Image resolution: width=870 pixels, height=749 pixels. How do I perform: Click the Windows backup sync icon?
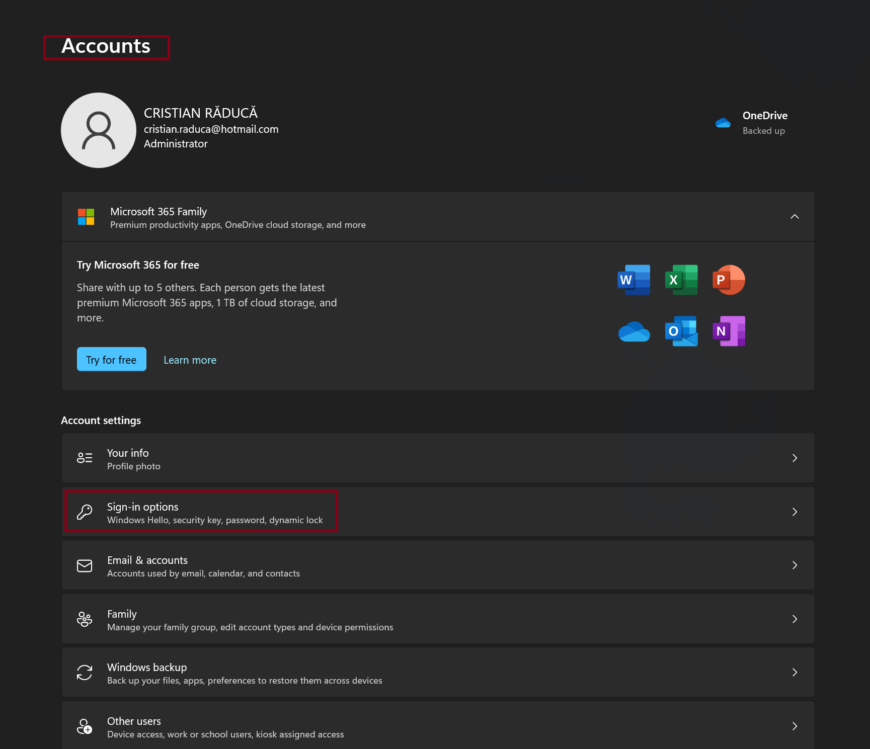[85, 673]
